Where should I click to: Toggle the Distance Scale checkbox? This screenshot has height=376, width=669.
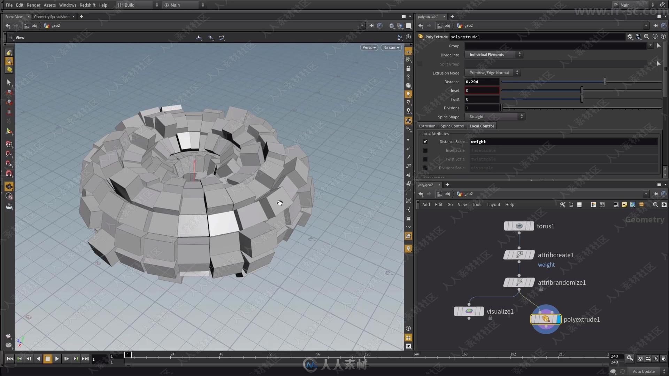pos(425,141)
